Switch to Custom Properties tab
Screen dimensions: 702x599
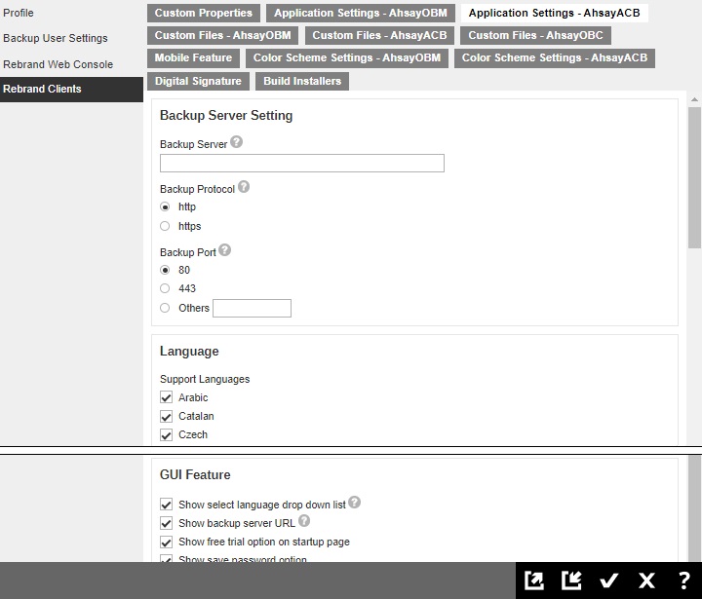[x=204, y=13]
